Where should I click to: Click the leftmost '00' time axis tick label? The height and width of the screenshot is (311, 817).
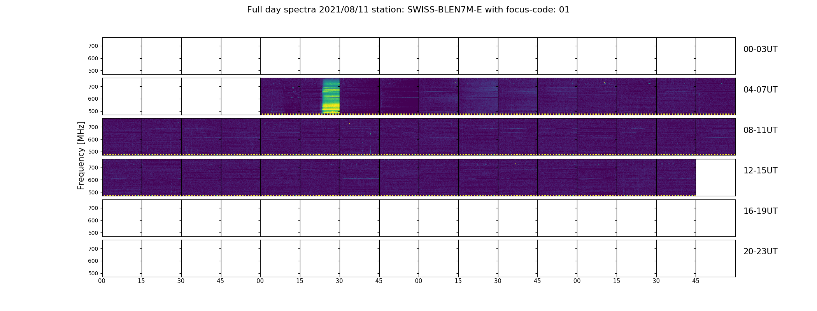(x=102, y=281)
